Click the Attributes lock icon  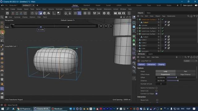click(x=192, y=57)
